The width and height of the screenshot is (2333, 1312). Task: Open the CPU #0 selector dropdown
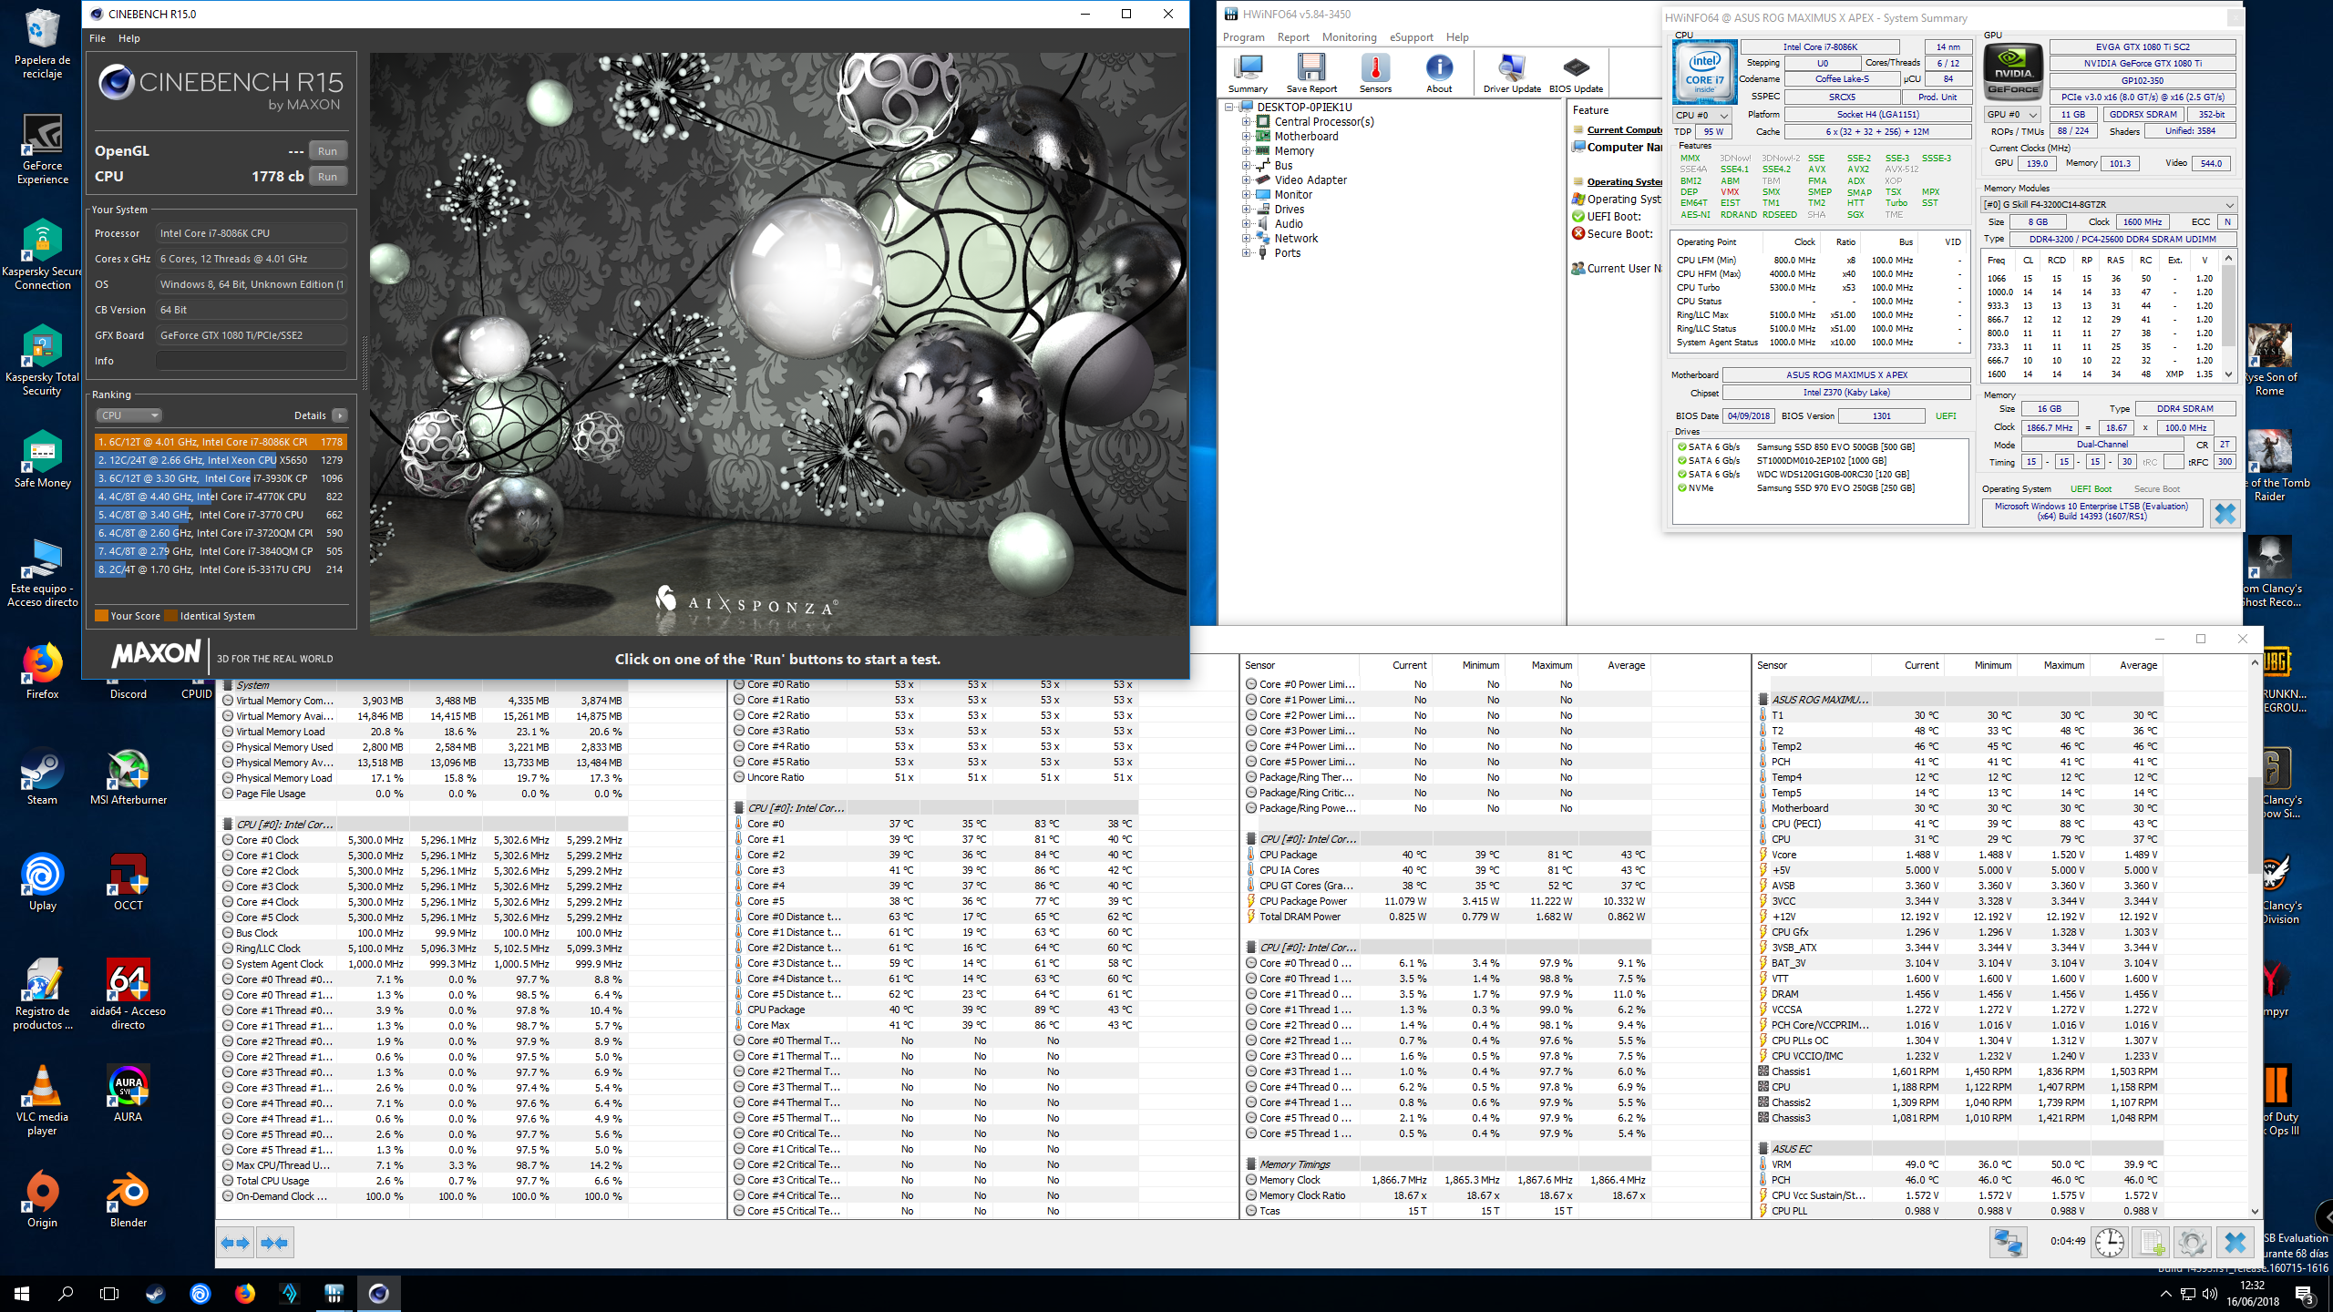1702,115
